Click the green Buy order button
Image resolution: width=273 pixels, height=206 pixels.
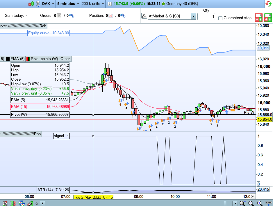tap(268, 17)
